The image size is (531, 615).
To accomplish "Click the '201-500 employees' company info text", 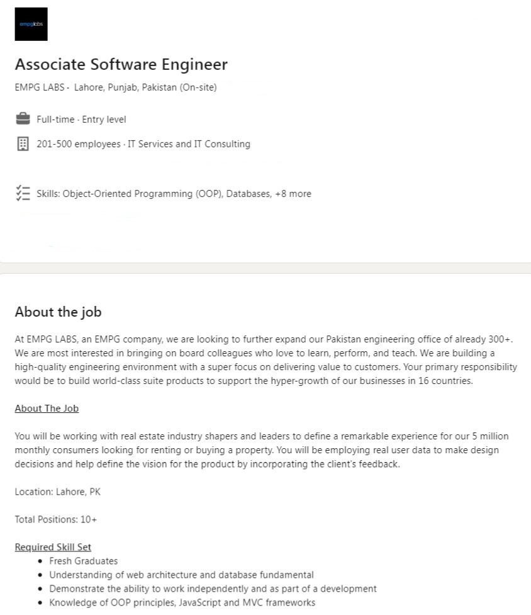I will (x=78, y=144).
